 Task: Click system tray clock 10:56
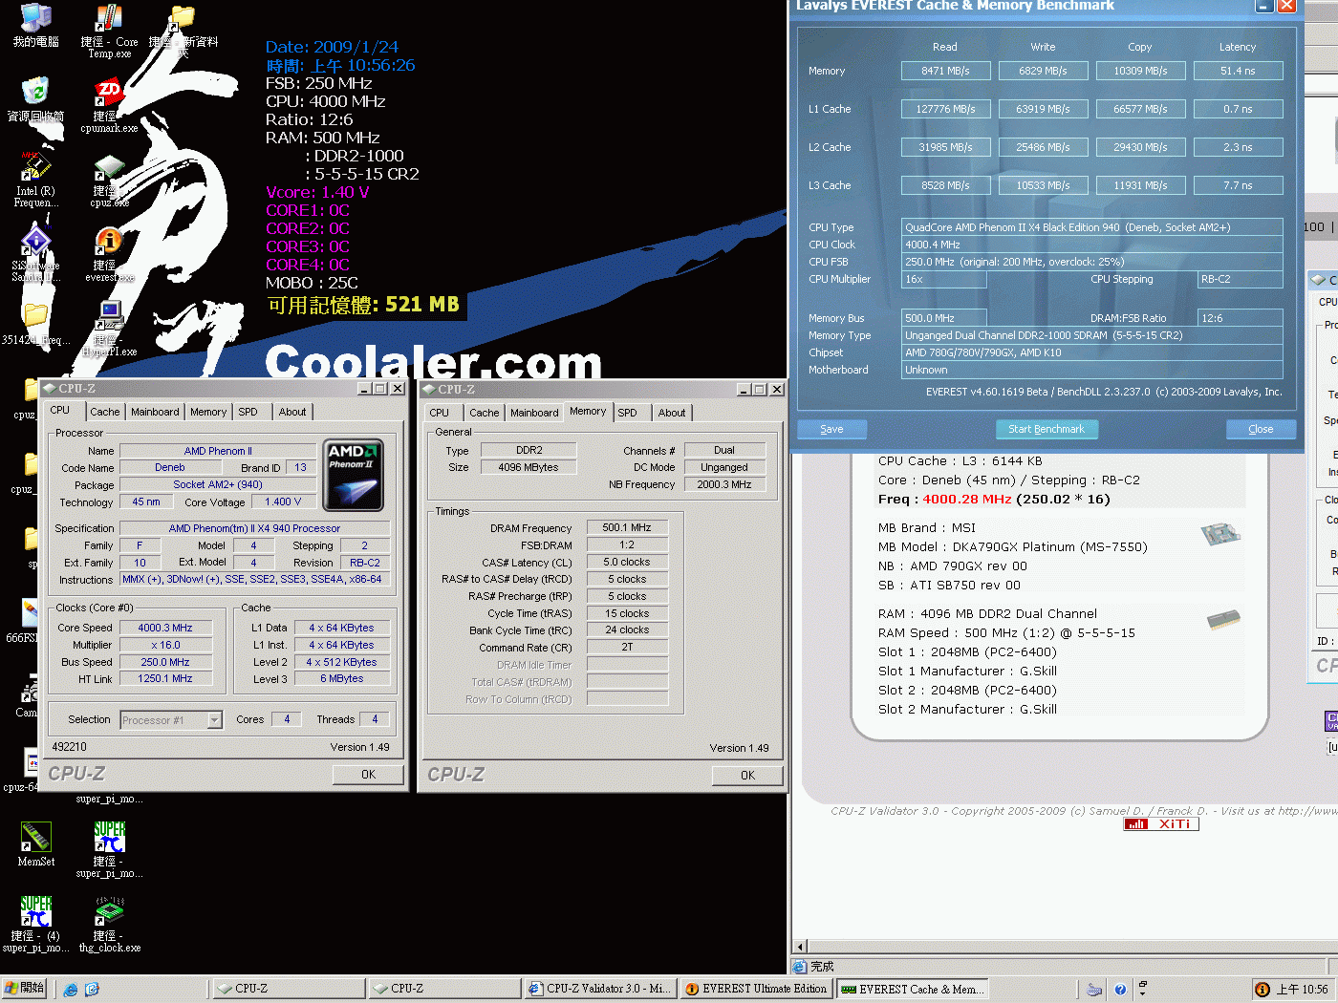point(1302,990)
